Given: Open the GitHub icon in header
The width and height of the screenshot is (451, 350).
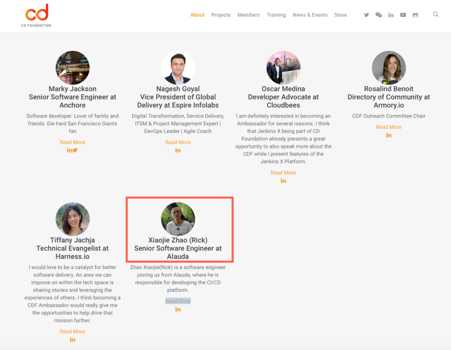Looking at the screenshot, I should pyautogui.click(x=415, y=15).
